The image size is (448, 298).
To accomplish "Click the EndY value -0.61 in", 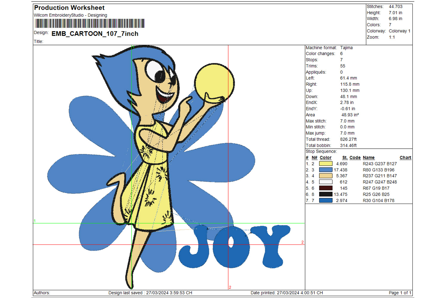I will pos(347,109).
